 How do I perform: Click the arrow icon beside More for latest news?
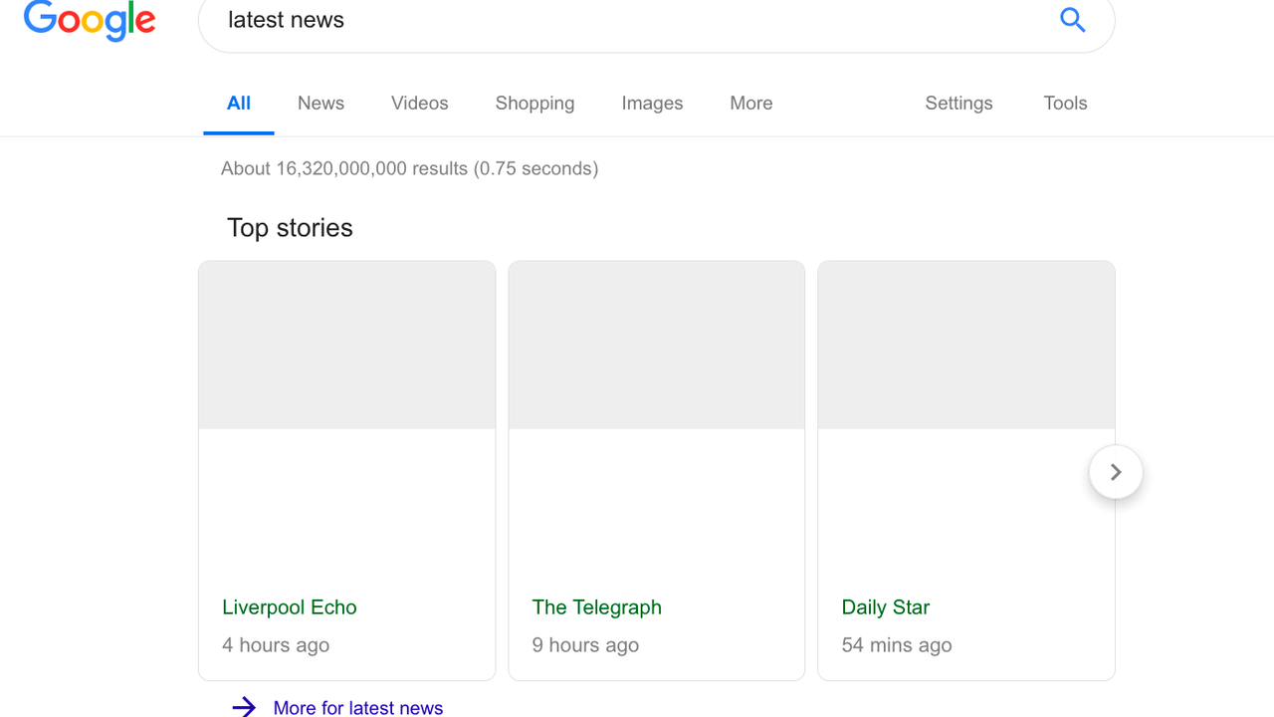click(x=244, y=707)
